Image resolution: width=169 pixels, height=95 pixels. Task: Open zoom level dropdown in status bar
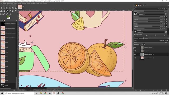click(31, 90)
